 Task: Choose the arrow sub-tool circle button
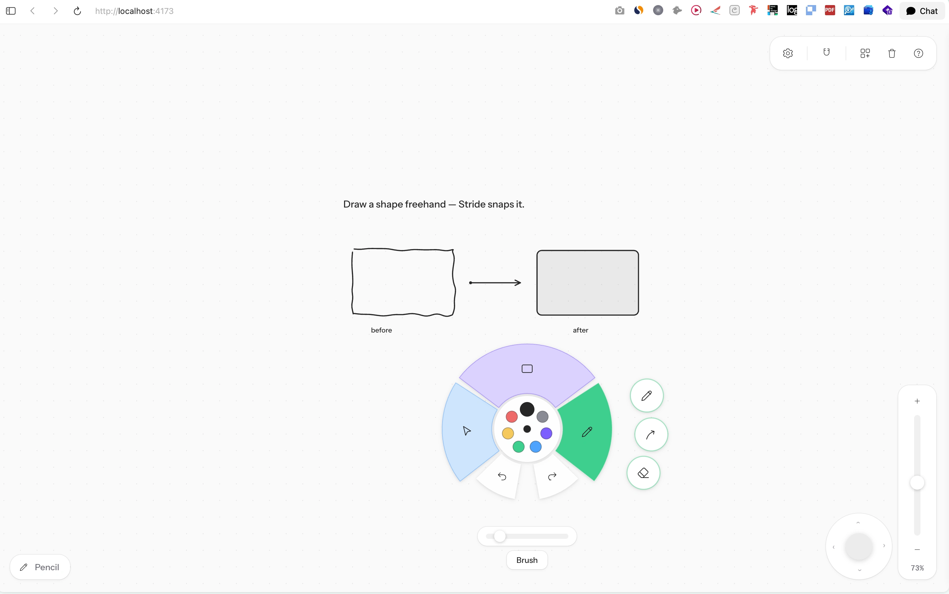[x=651, y=434]
